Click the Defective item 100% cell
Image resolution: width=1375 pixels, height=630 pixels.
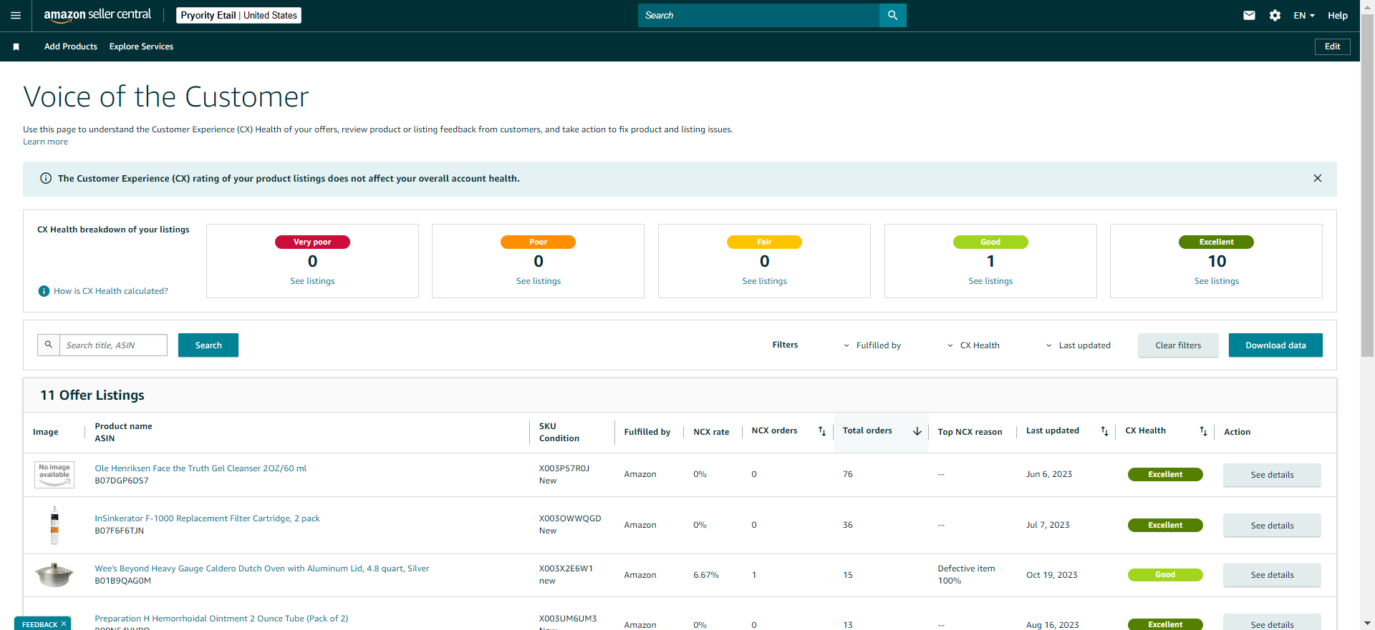[x=966, y=575]
